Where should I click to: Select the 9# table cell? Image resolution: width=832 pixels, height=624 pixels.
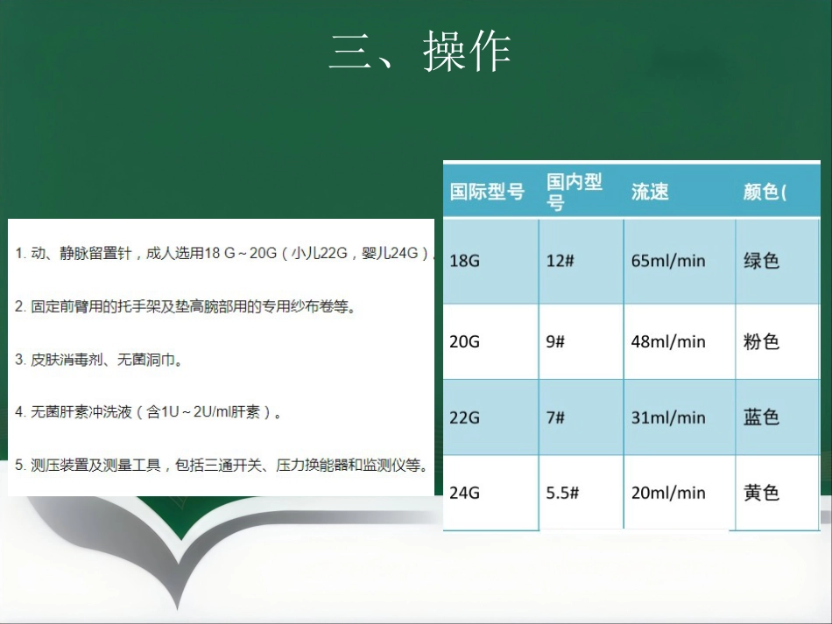click(582, 341)
